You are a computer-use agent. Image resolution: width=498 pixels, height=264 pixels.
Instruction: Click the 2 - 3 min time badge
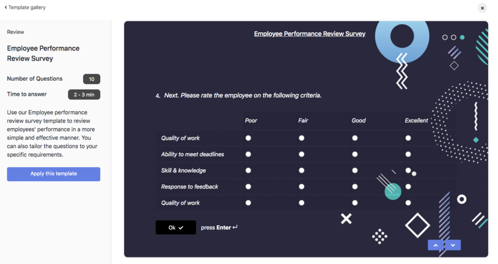(x=84, y=95)
